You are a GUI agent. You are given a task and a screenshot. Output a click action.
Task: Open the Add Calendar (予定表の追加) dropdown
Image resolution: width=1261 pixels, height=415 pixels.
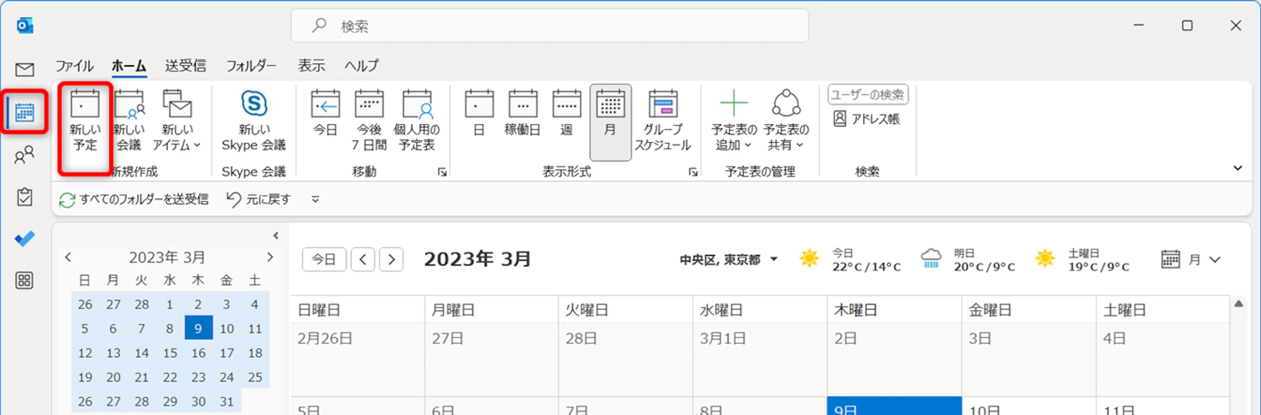(733, 121)
